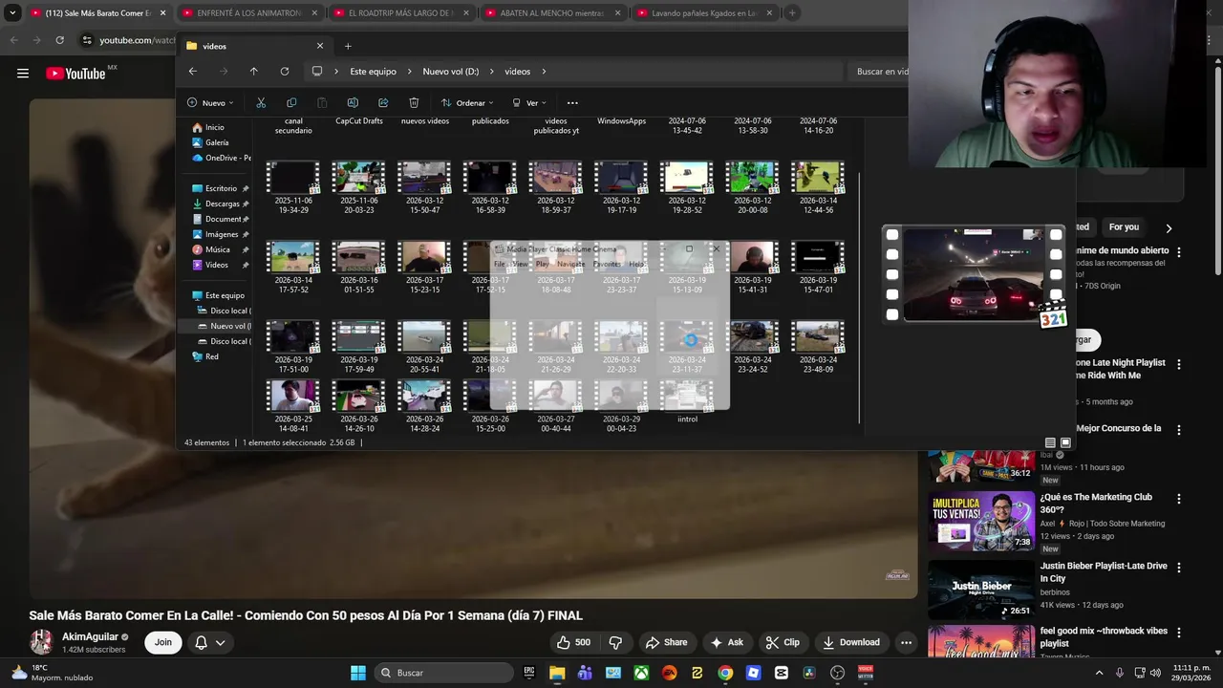Open Roblox from taskbar
The image size is (1223, 688).
pyautogui.click(x=754, y=673)
